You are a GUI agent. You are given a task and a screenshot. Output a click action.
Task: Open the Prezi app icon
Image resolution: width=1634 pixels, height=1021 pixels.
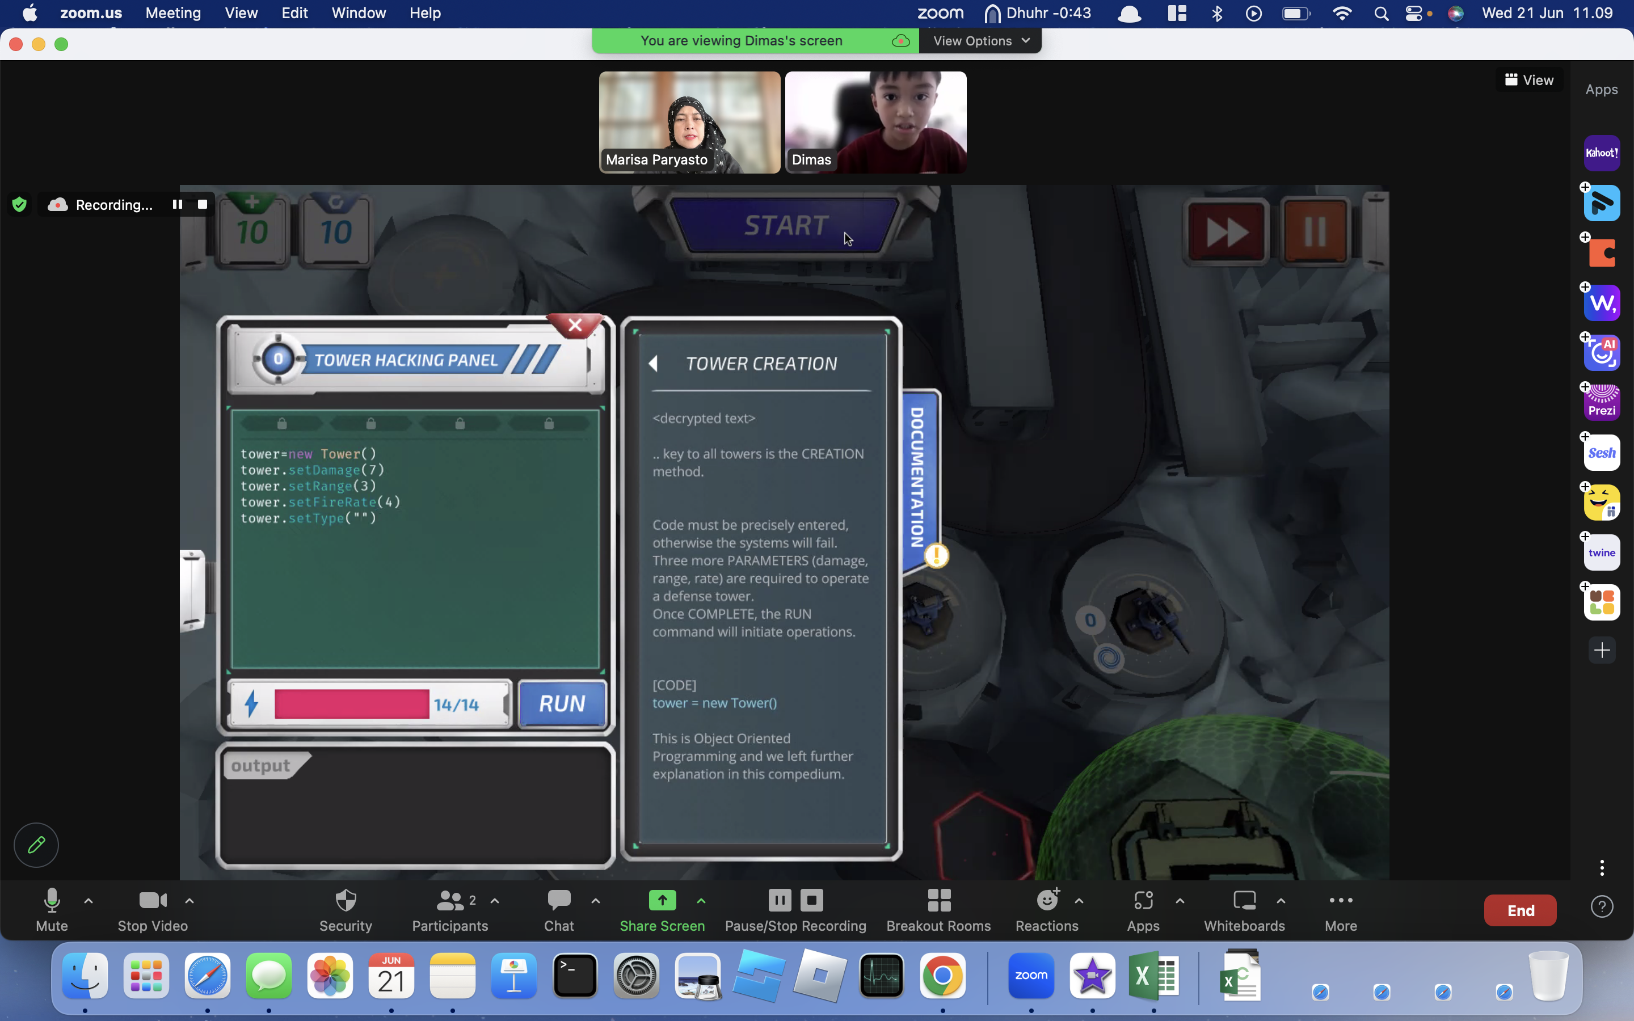(x=1602, y=403)
